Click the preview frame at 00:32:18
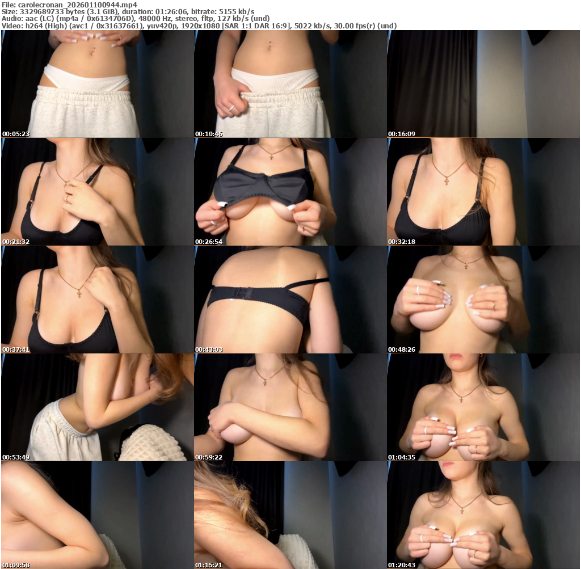This screenshot has height=569, width=581. coord(483,191)
